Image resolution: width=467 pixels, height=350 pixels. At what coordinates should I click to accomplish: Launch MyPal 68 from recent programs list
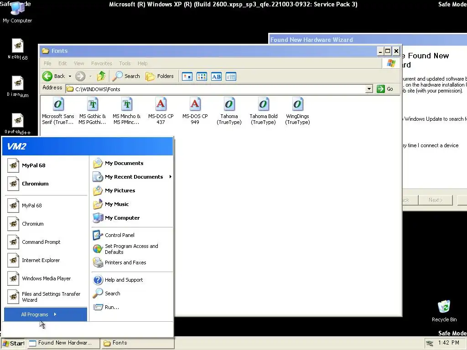click(46, 206)
